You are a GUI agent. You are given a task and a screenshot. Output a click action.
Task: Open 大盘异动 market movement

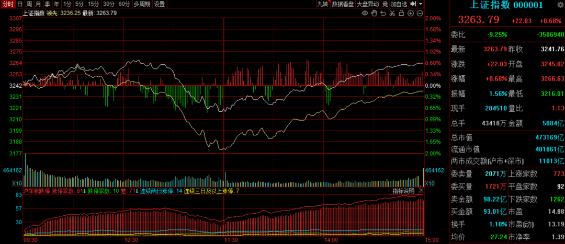coord(368,4)
